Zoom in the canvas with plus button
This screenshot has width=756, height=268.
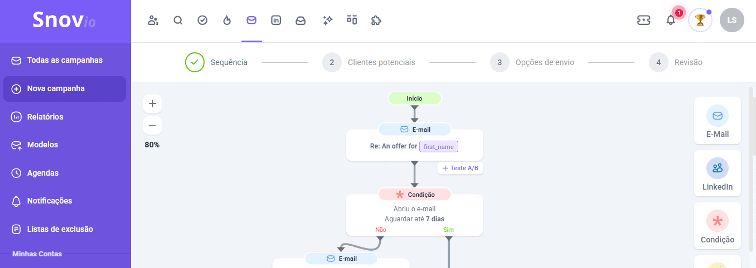click(x=153, y=103)
